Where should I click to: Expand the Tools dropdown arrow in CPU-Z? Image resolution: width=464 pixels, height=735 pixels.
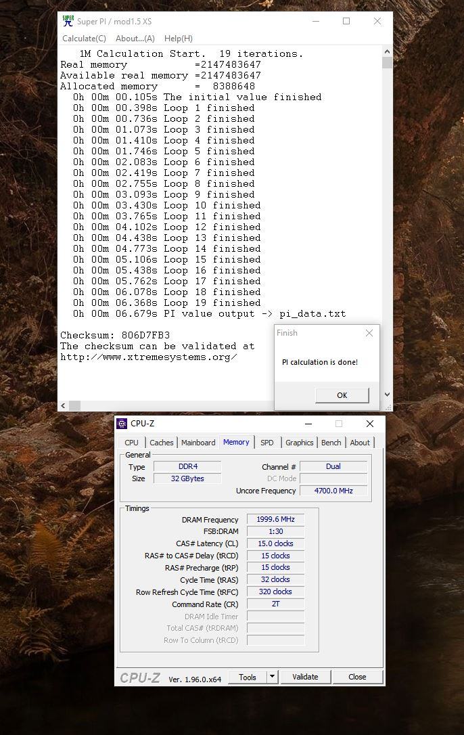click(272, 677)
